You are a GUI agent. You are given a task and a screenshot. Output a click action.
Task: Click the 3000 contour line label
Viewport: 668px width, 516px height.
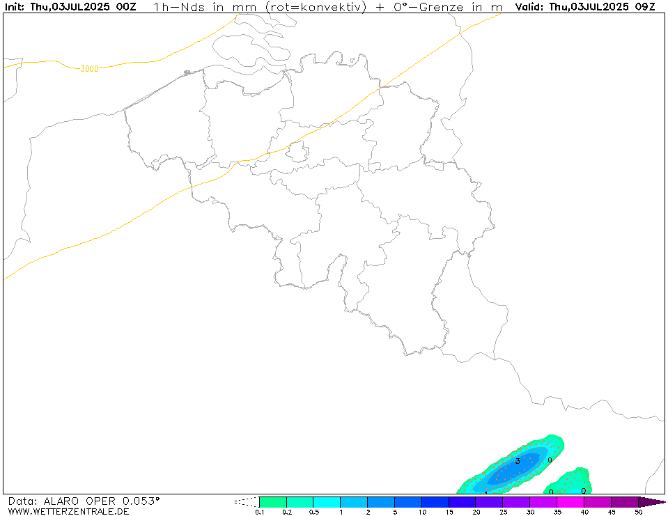click(89, 69)
